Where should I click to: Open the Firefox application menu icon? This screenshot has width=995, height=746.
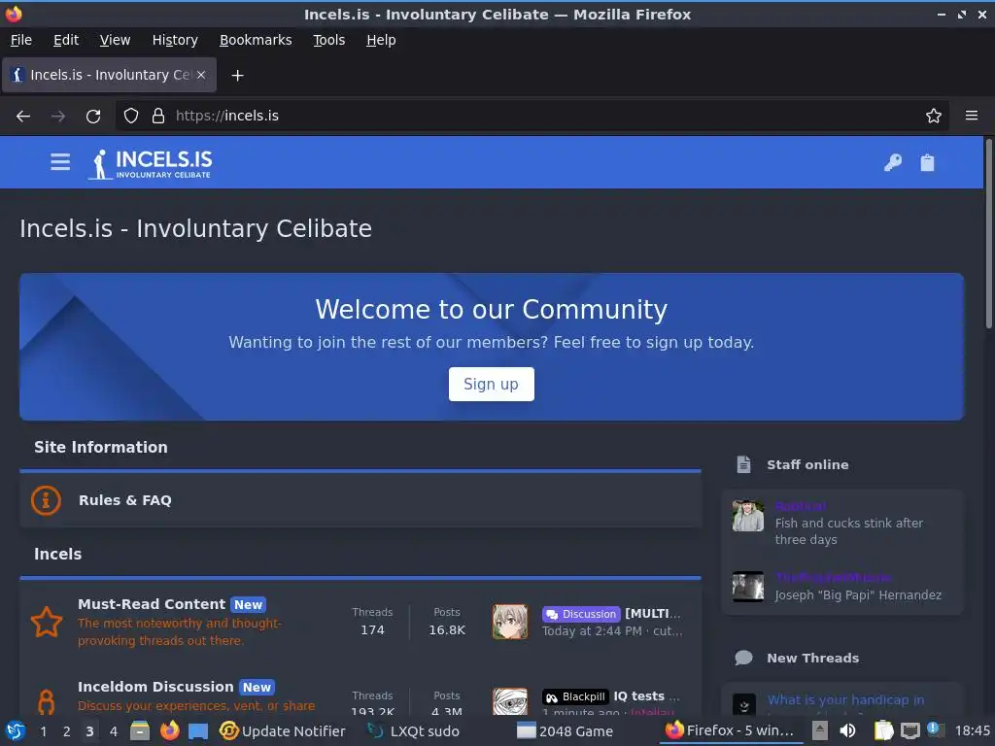tap(972, 117)
